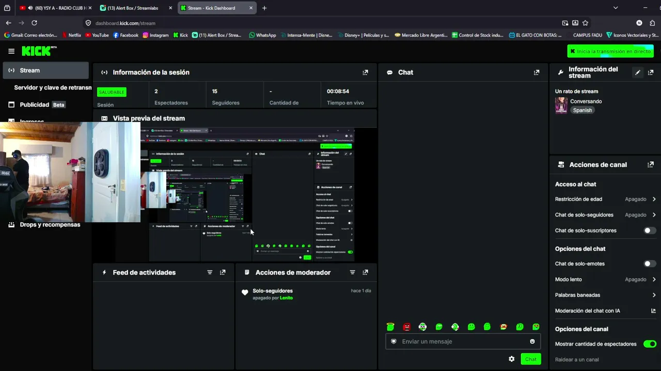Click the Spanish language tag
This screenshot has width=661, height=371.
(x=582, y=110)
